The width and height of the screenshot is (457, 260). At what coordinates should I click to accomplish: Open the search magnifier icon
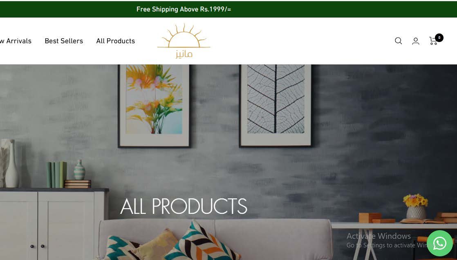[399, 41]
